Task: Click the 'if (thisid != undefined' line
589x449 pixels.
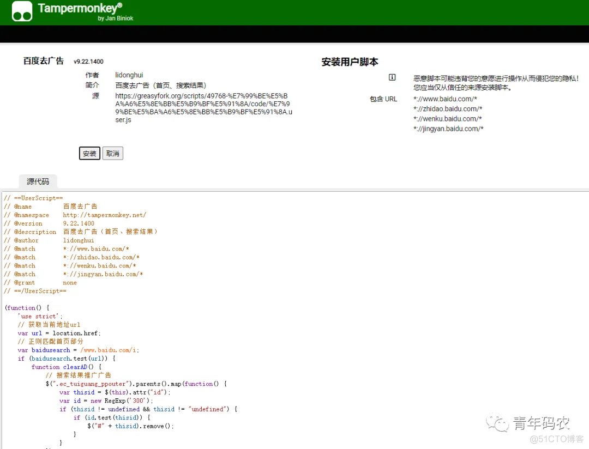Action: (x=148, y=409)
